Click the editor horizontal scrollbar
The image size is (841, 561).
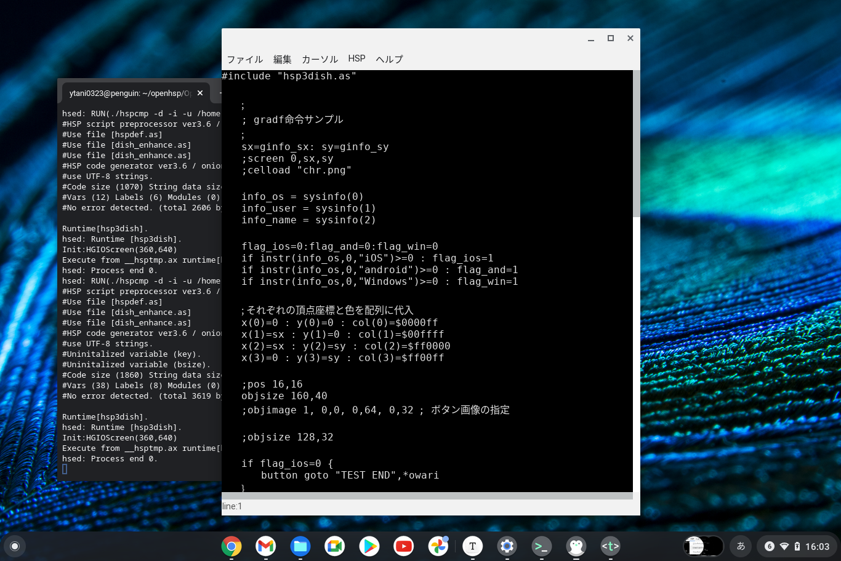click(427, 496)
